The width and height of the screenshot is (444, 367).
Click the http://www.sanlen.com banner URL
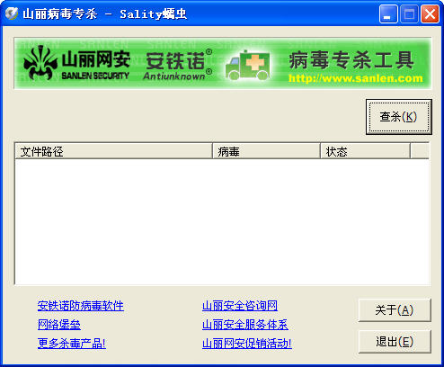pyautogui.click(x=356, y=78)
